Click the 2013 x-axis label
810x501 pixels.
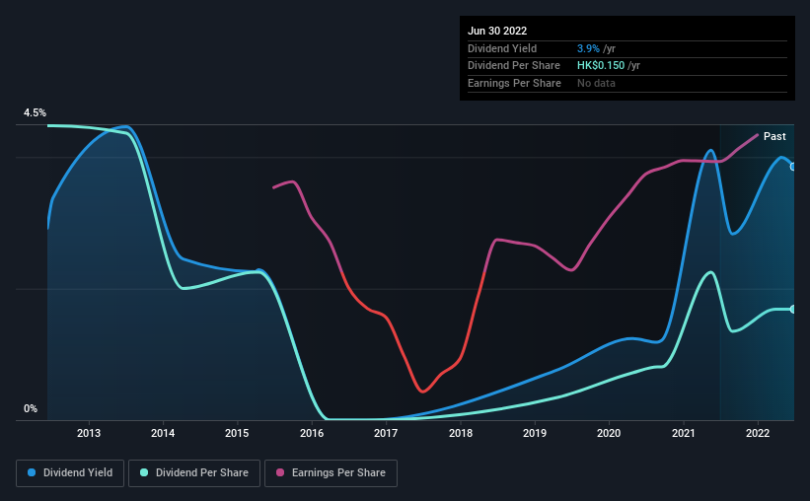tap(89, 433)
